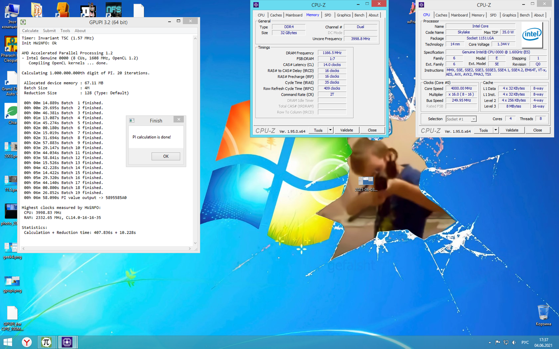Open Tools menu in GPUPI
559x349 pixels.
click(x=65, y=31)
